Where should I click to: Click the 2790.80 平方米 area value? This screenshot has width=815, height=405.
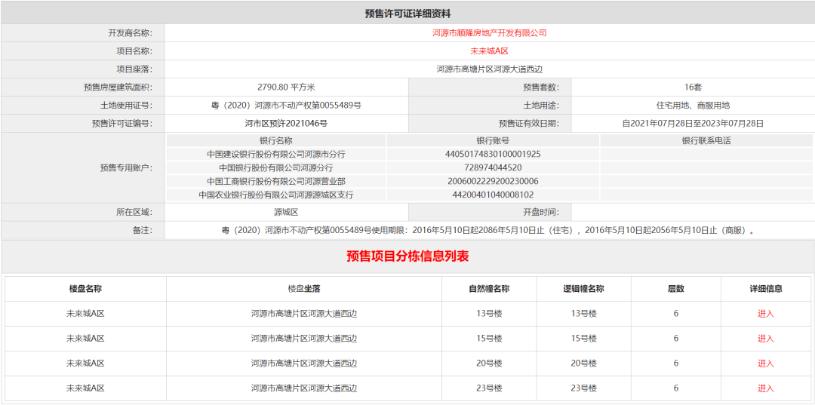pyautogui.click(x=286, y=87)
